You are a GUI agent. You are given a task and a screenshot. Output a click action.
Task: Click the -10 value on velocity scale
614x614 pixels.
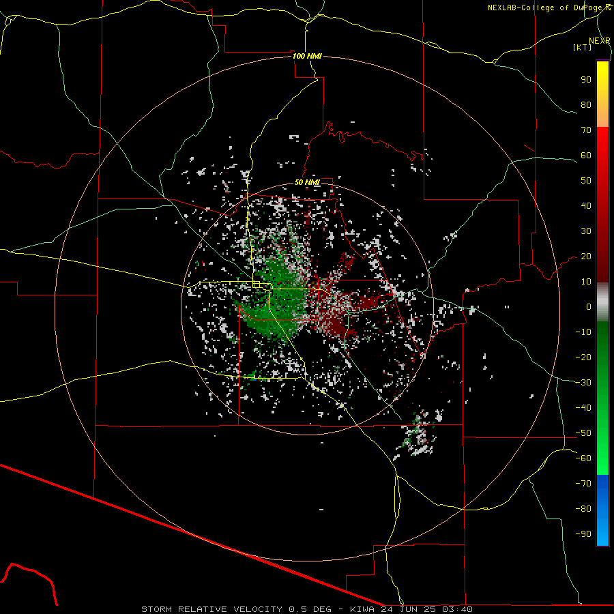(x=583, y=332)
